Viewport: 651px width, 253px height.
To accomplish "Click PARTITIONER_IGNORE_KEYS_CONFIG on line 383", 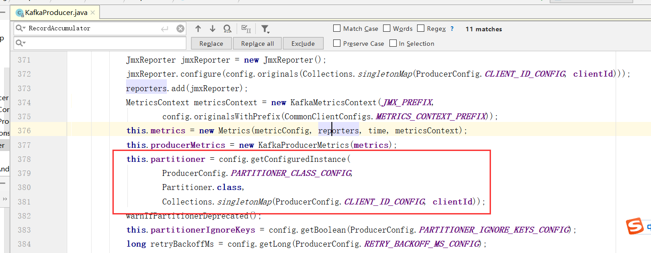I will (494, 230).
